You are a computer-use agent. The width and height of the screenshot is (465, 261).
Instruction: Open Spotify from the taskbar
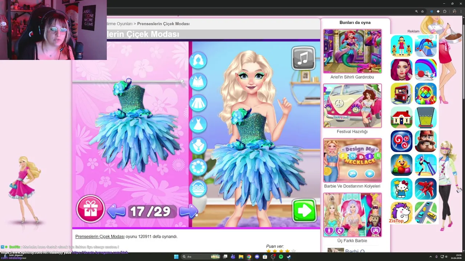click(281, 257)
